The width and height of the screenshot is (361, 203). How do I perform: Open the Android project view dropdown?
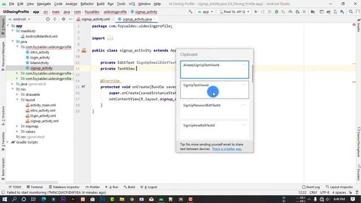[x=19, y=19]
